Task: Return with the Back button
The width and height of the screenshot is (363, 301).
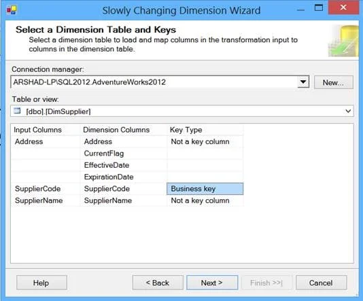Action: (x=158, y=283)
